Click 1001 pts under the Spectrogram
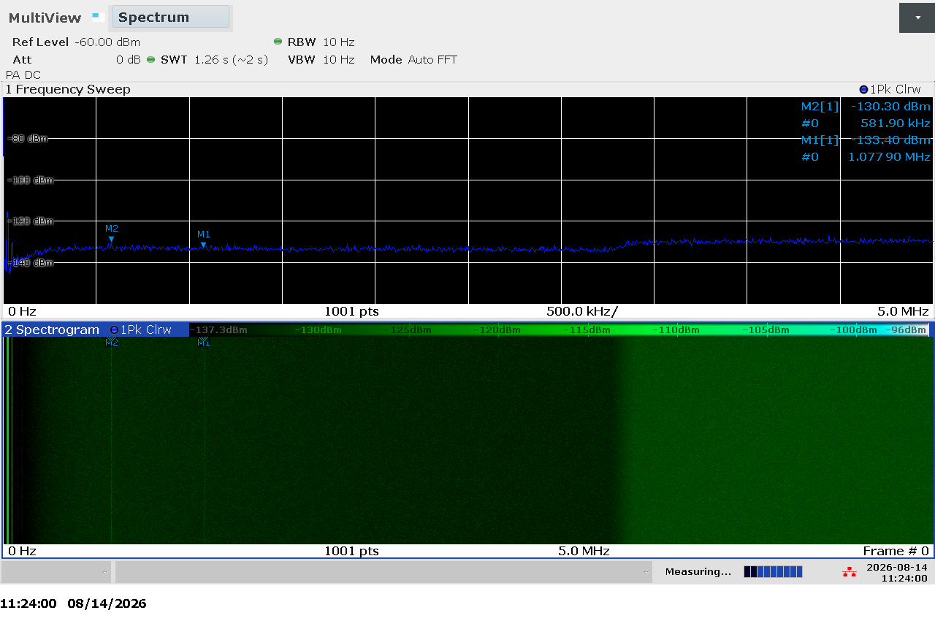 (351, 551)
